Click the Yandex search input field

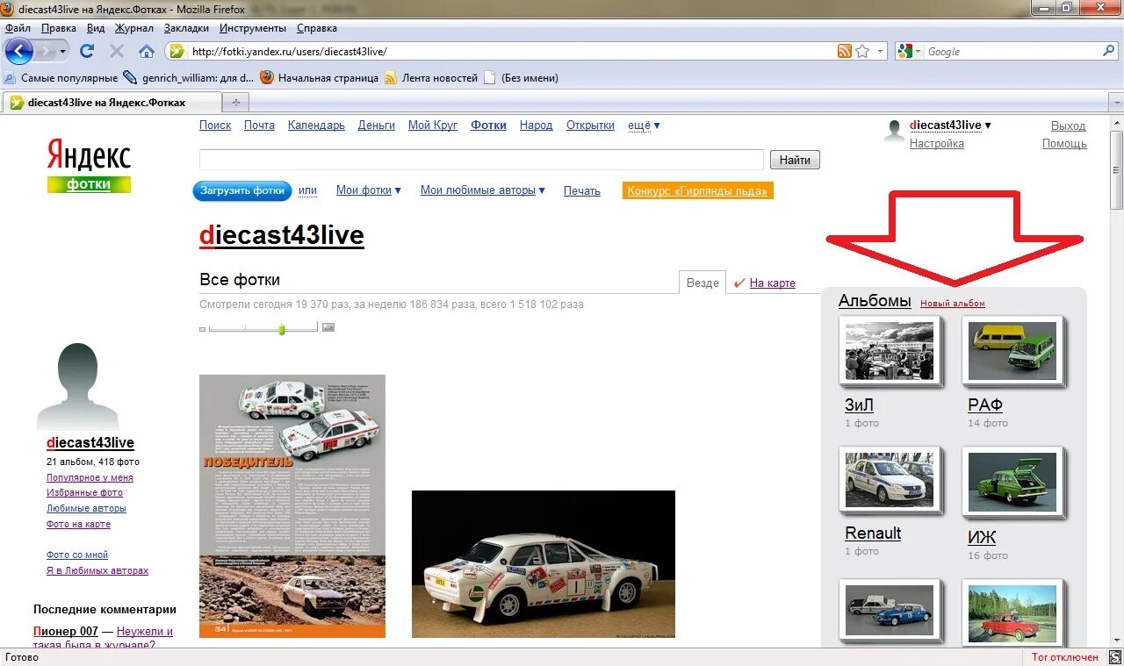481,160
